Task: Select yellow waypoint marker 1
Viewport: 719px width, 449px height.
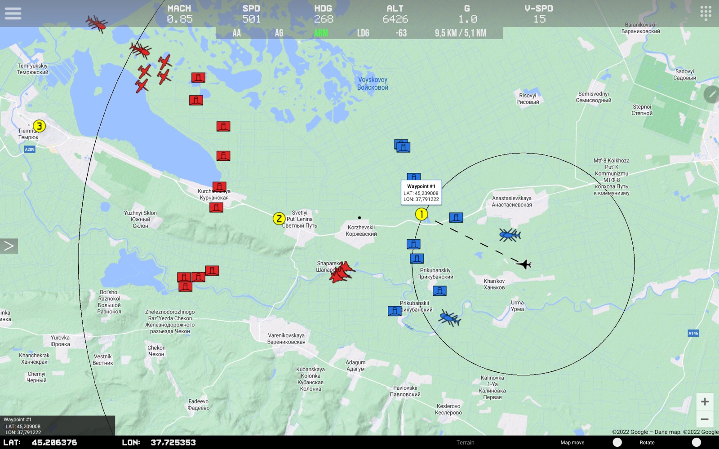Action: tap(421, 214)
